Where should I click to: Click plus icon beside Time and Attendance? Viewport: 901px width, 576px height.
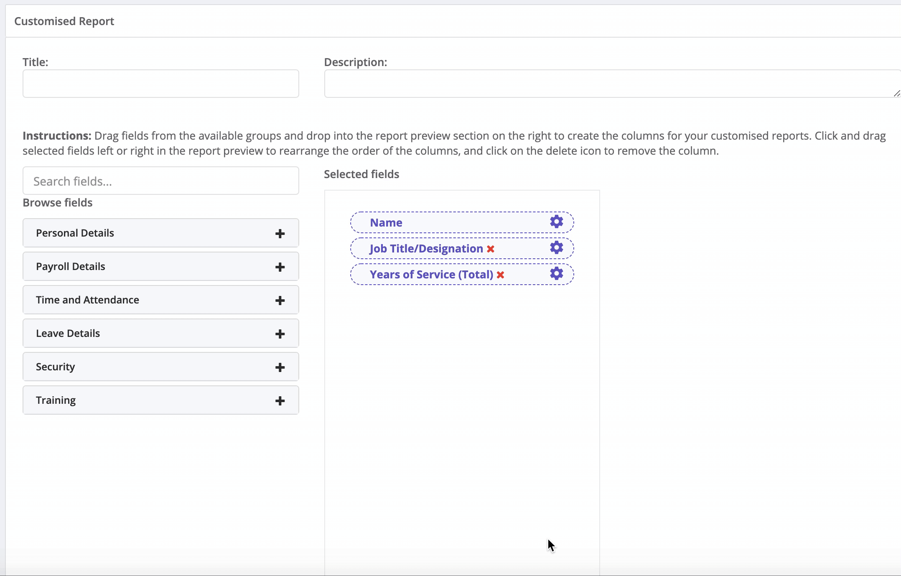280,301
